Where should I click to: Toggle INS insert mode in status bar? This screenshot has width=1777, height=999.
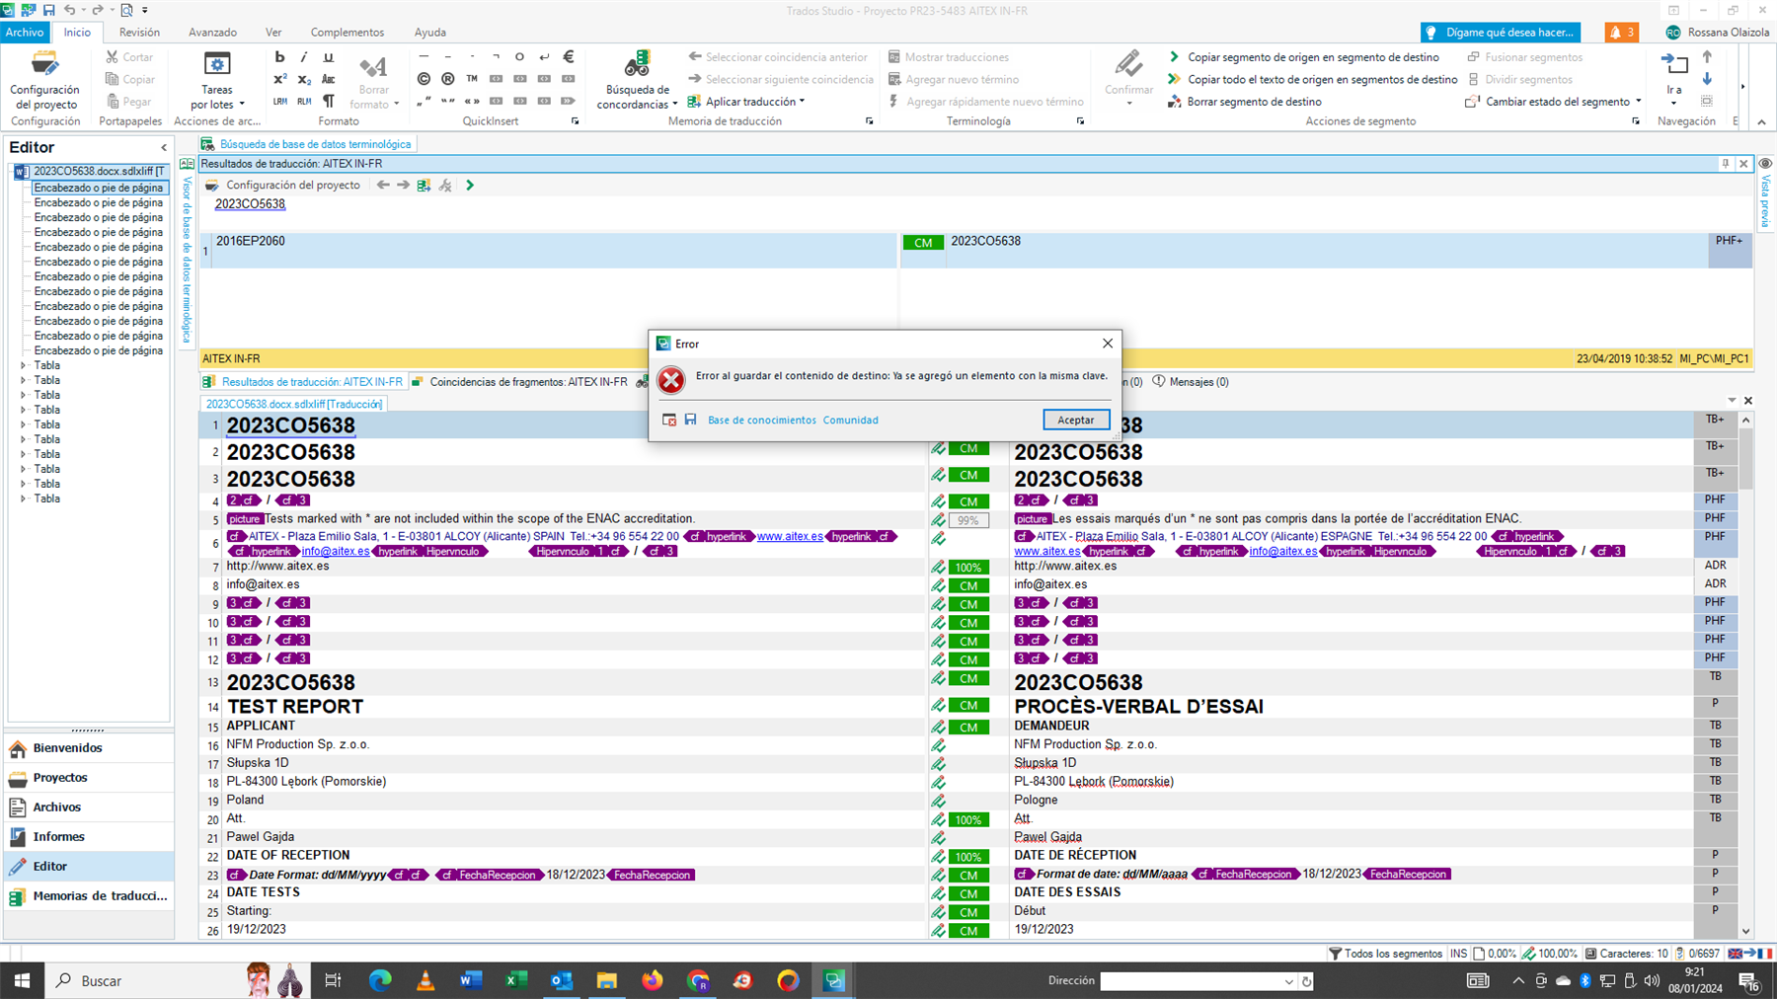tap(1458, 954)
